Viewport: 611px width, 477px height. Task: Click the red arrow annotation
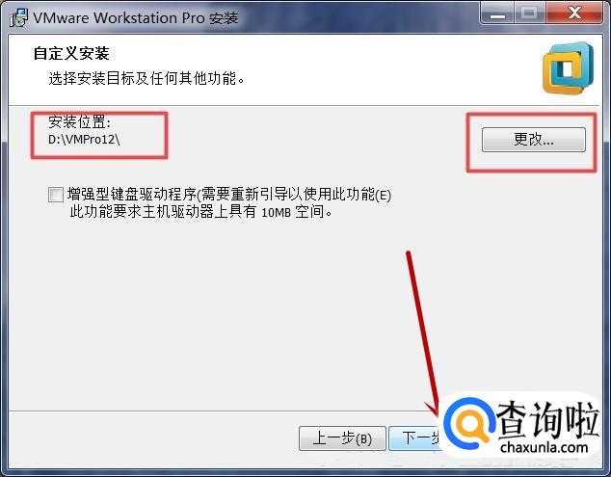click(x=422, y=333)
